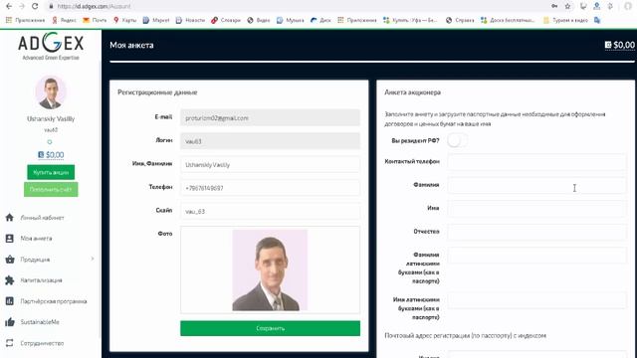Click the browser forward arrow

22,6
